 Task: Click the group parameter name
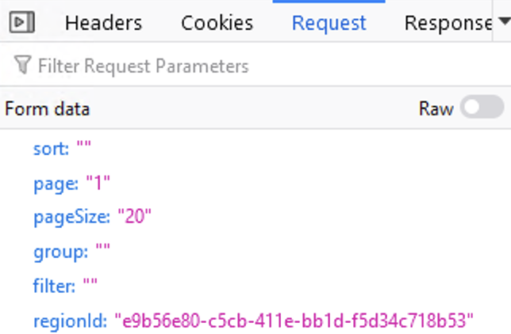(x=60, y=252)
